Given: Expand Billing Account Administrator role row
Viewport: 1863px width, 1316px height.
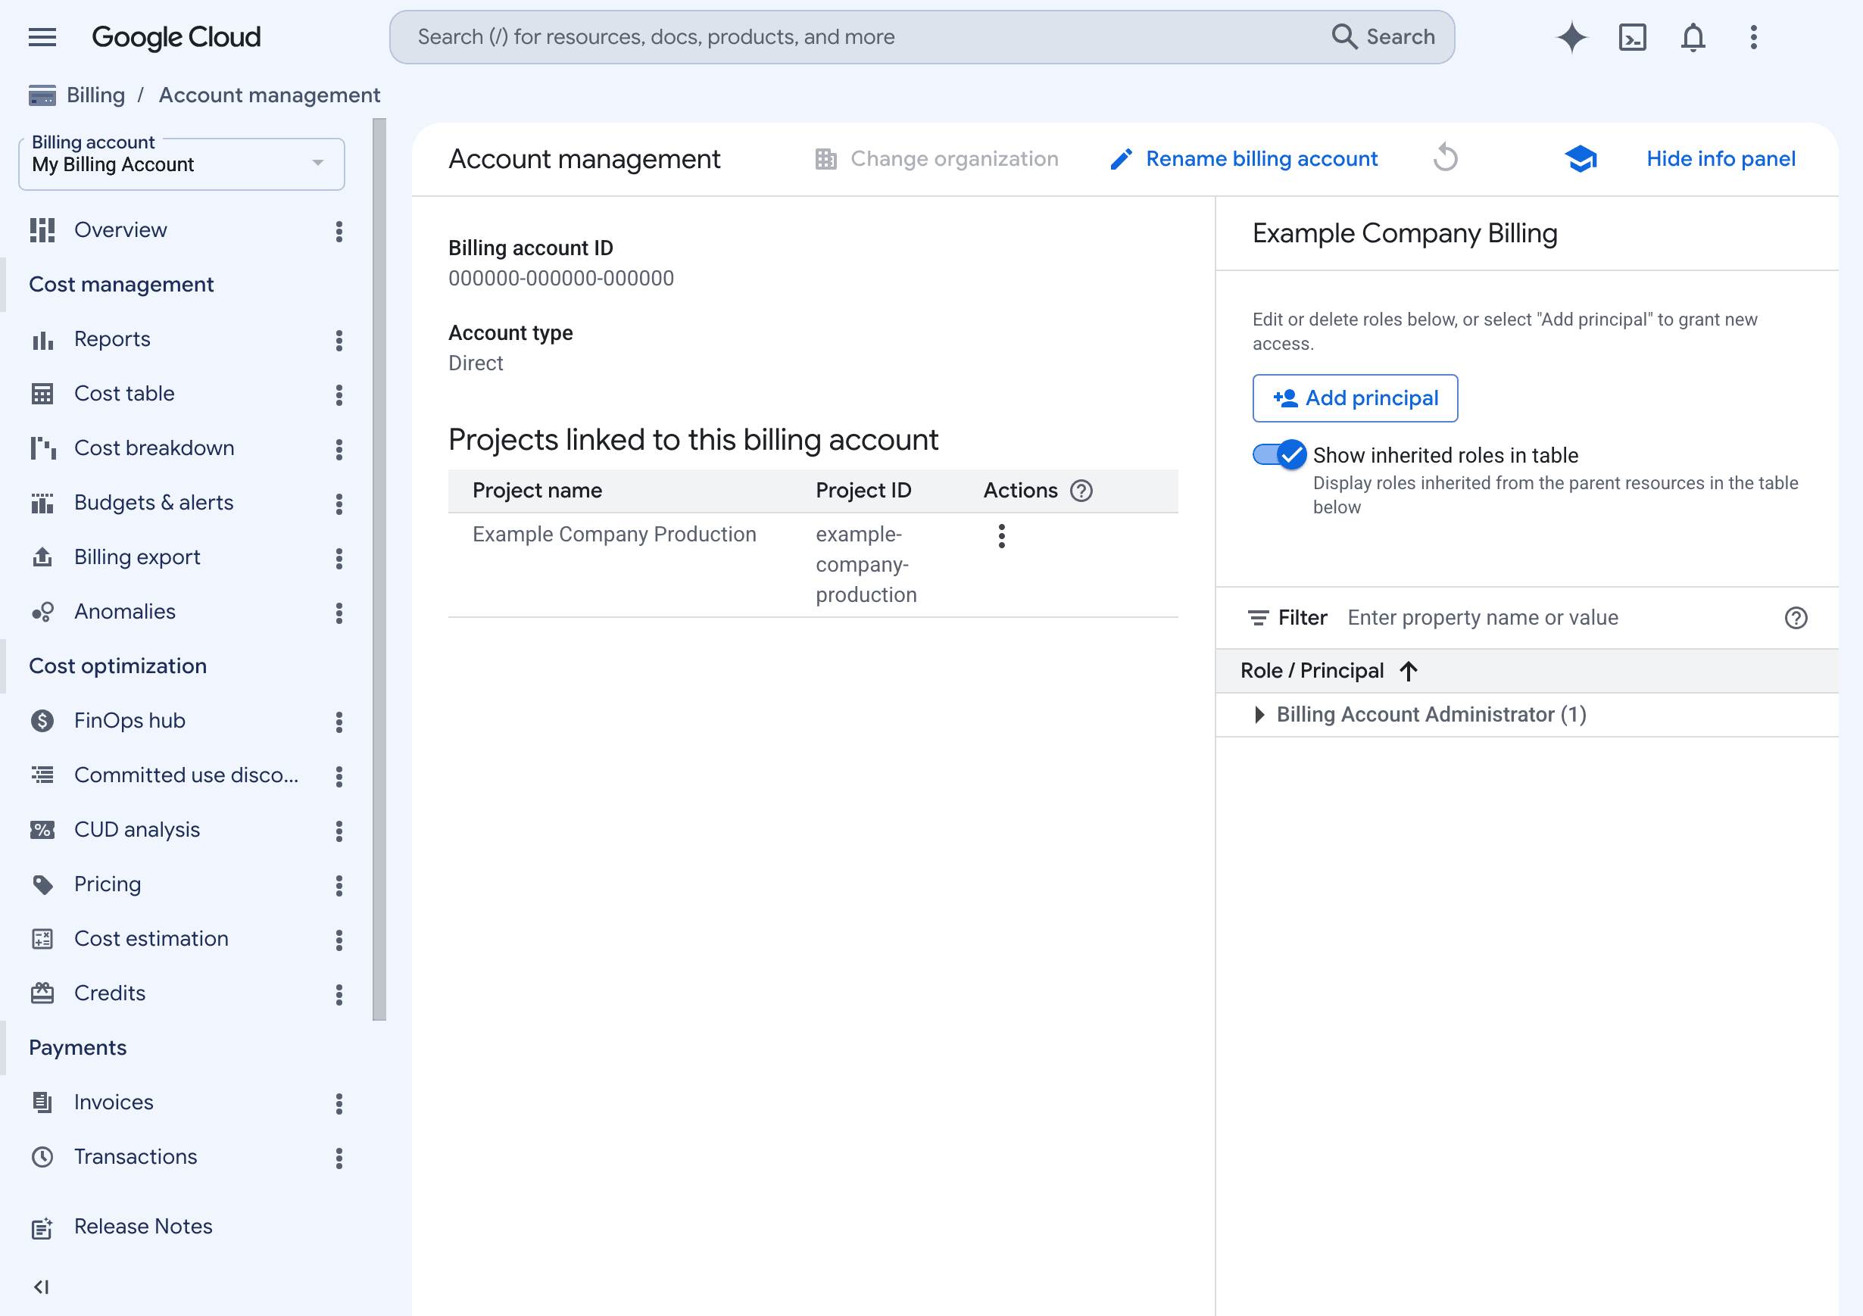Looking at the screenshot, I should point(1259,715).
